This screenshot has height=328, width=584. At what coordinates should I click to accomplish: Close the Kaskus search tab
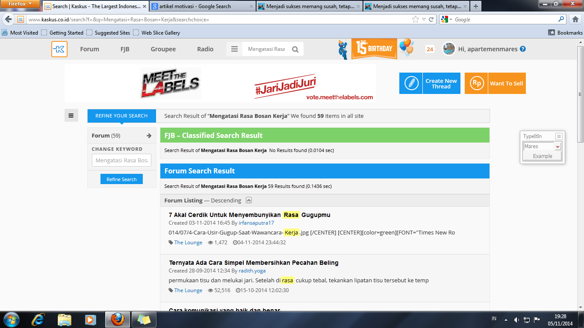click(145, 6)
